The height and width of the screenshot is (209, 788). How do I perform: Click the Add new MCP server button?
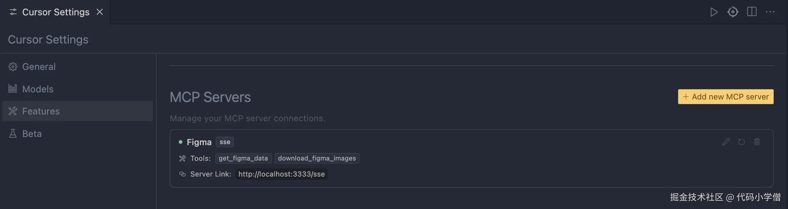click(725, 97)
